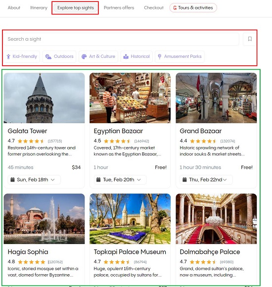Click 'Grand, domed sultan's palace' description
Viewport: 272px width, 287px height.
212,272
